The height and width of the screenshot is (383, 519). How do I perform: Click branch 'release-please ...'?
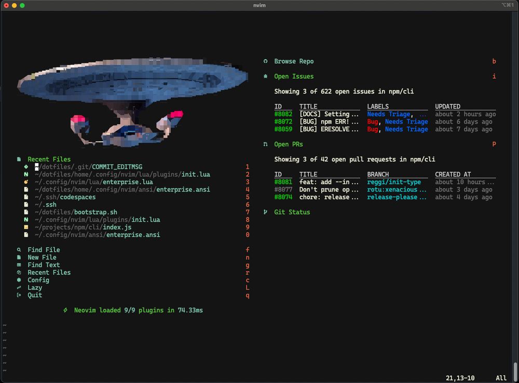coord(397,197)
